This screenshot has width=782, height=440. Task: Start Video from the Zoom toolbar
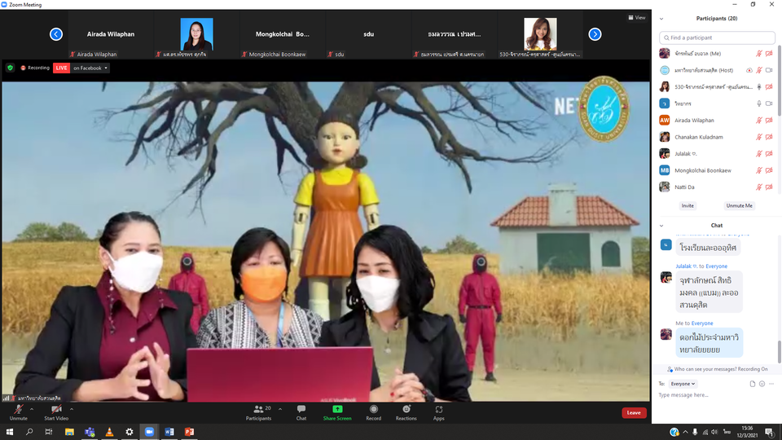tap(56, 412)
